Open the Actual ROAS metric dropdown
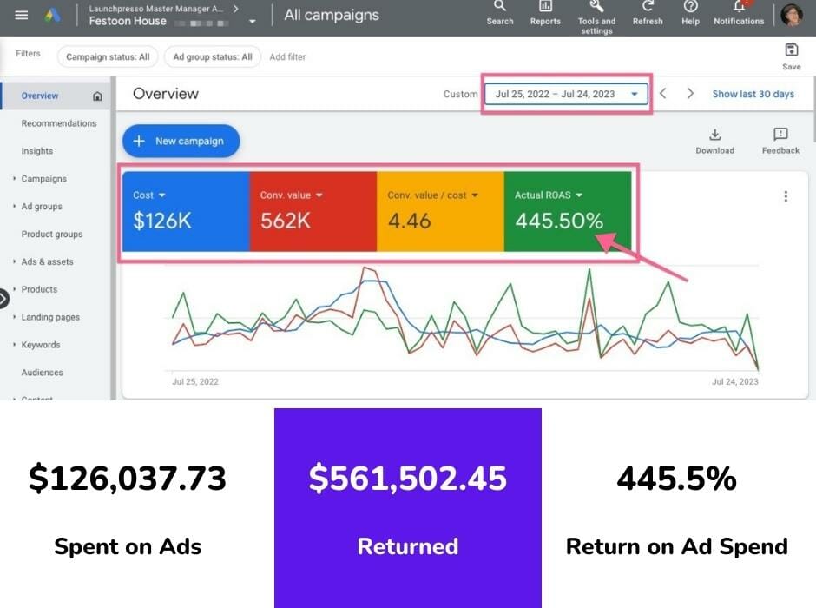The image size is (816, 608). tap(579, 195)
